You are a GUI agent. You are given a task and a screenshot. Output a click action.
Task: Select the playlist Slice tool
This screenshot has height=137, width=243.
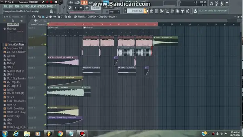[x=58, y=17]
